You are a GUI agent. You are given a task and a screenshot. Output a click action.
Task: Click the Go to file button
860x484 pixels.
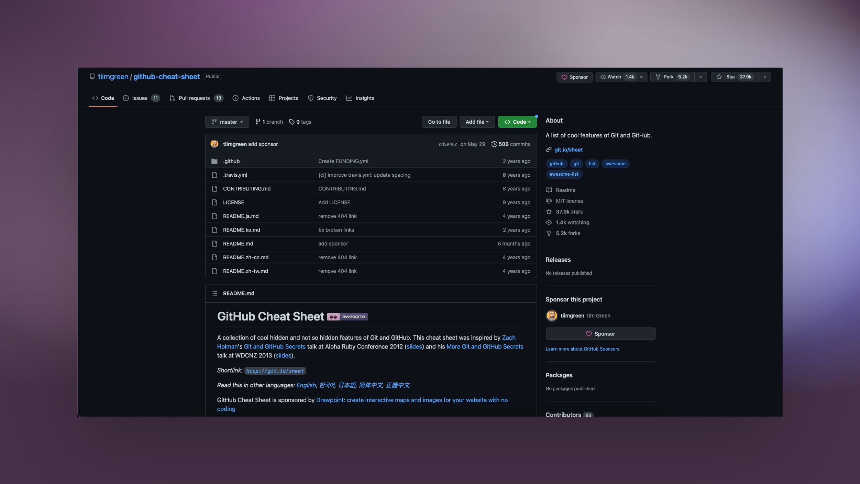click(439, 122)
